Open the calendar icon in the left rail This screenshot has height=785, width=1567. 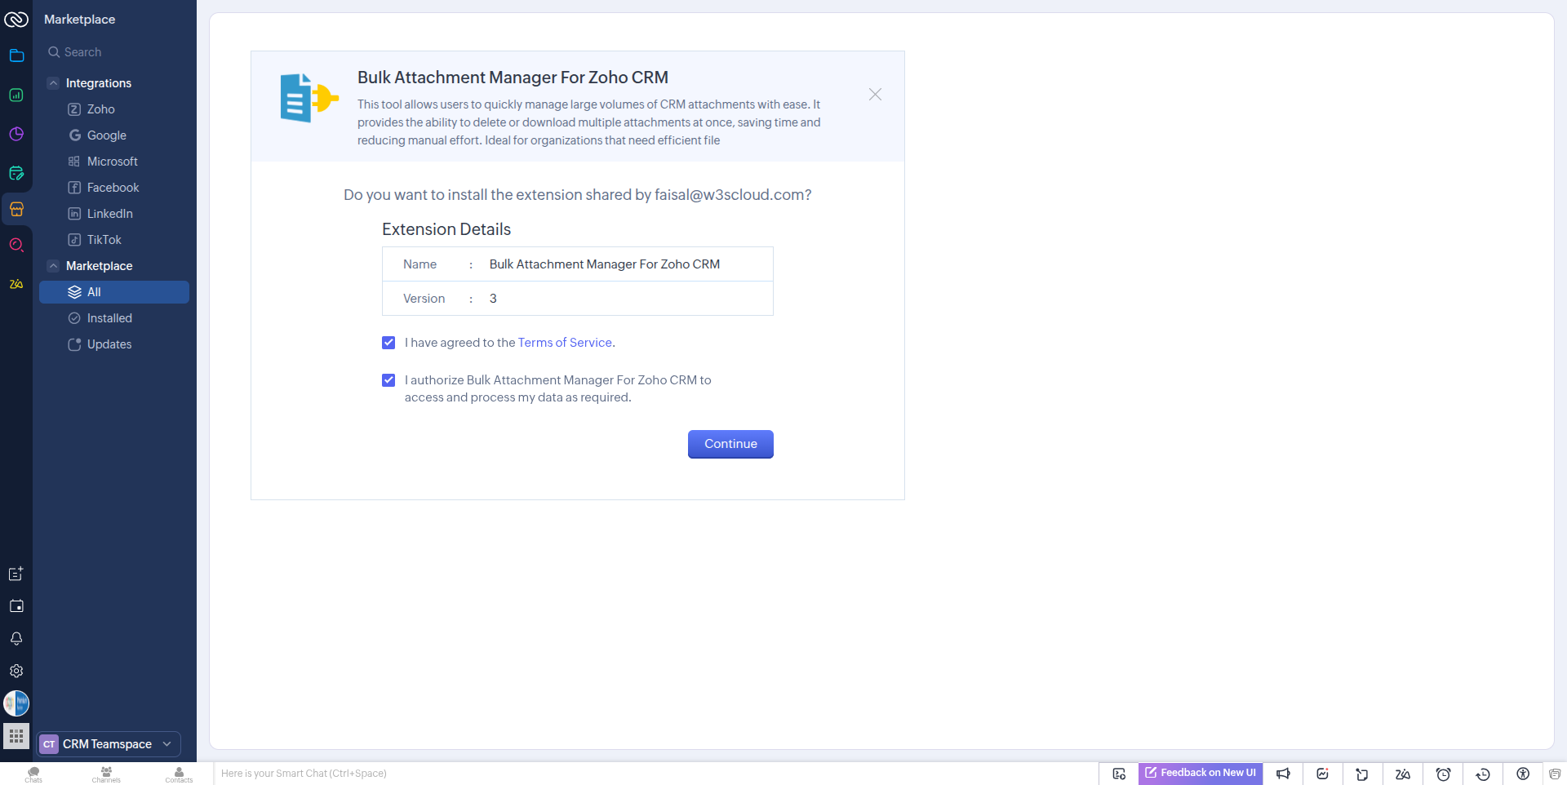tap(16, 606)
